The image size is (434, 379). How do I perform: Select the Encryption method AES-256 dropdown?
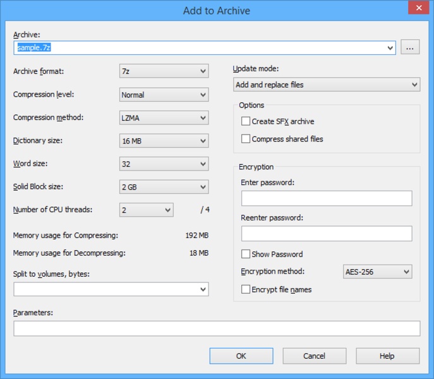377,272
